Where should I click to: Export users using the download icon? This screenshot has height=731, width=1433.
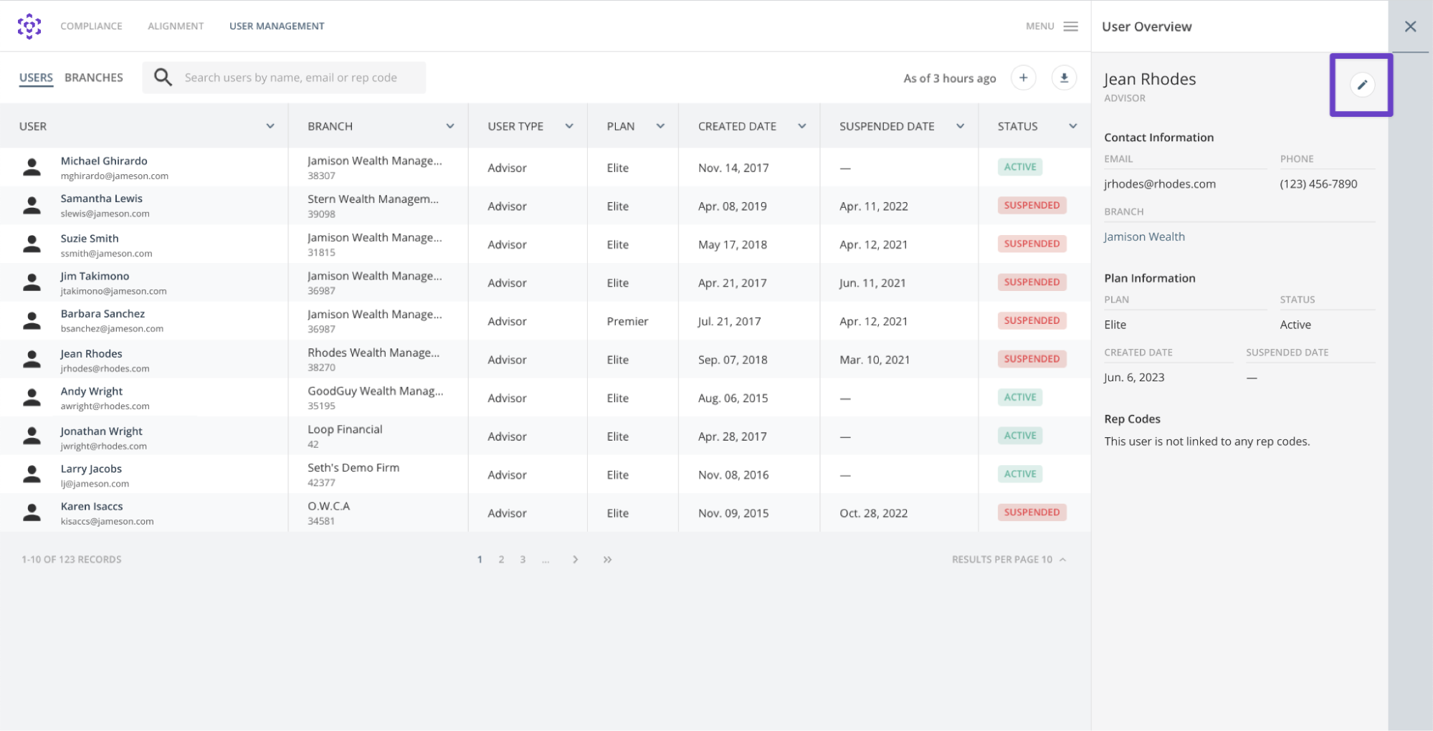pos(1064,77)
